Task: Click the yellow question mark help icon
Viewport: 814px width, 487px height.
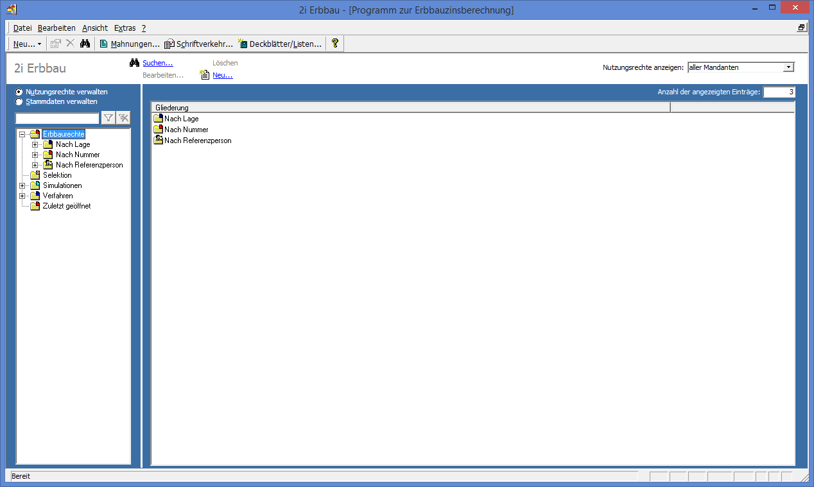Action: [334, 44]
